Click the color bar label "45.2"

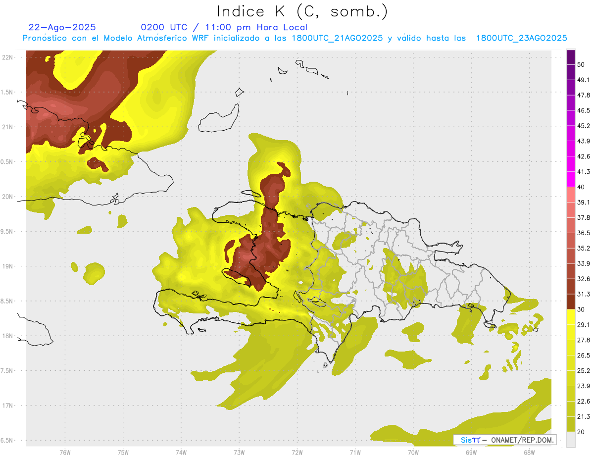point(584,126)
